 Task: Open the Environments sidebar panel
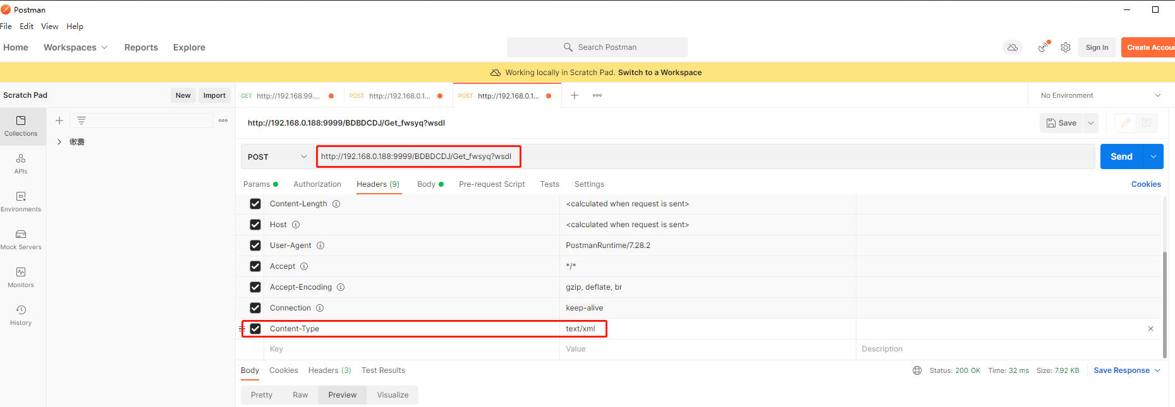tap(21, 202)
